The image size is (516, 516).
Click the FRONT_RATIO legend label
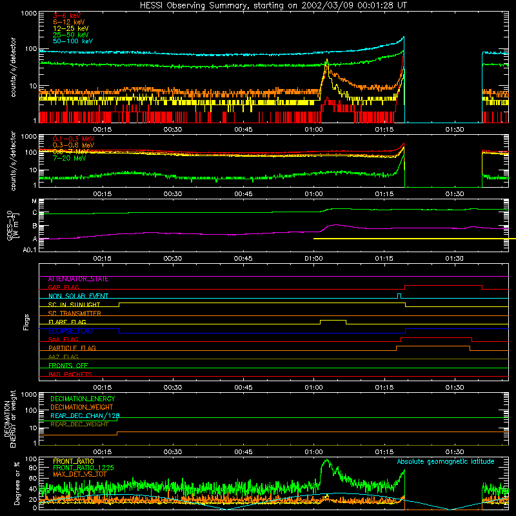click(74, 461)
